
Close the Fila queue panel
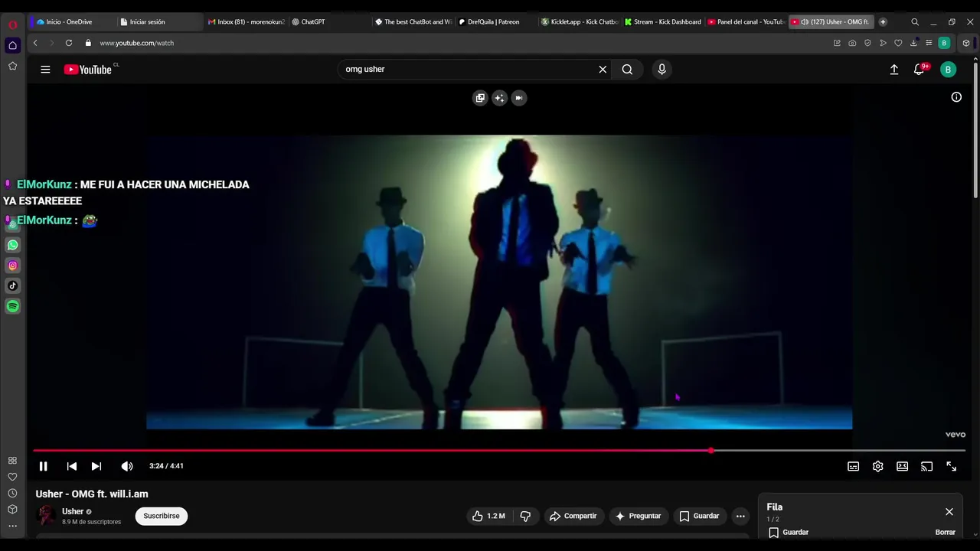click(x=949, y=512)
